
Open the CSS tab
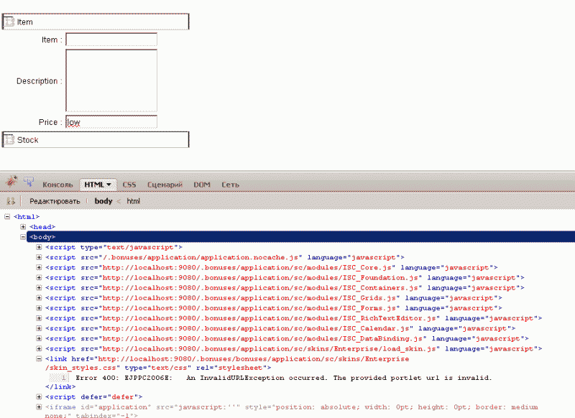[x=129, y=185]
